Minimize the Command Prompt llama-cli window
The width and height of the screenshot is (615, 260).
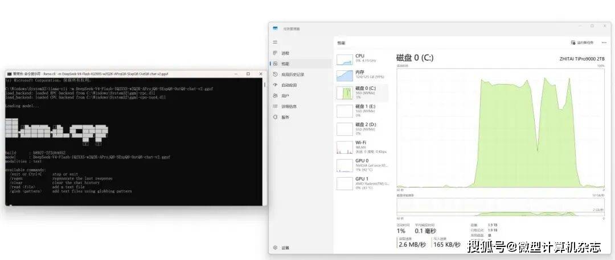235,73
